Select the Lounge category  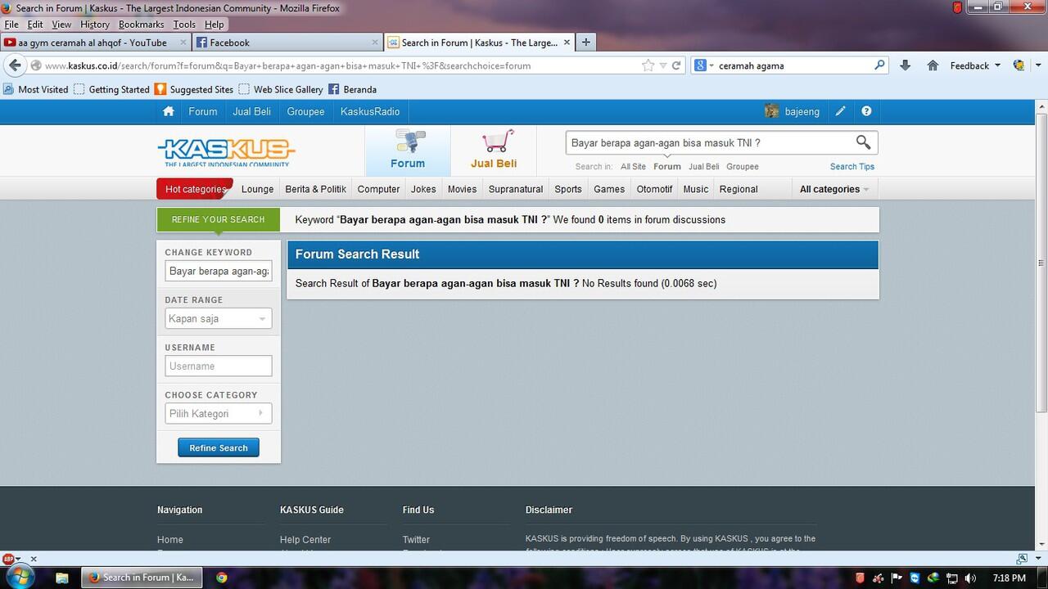[257, 189]
